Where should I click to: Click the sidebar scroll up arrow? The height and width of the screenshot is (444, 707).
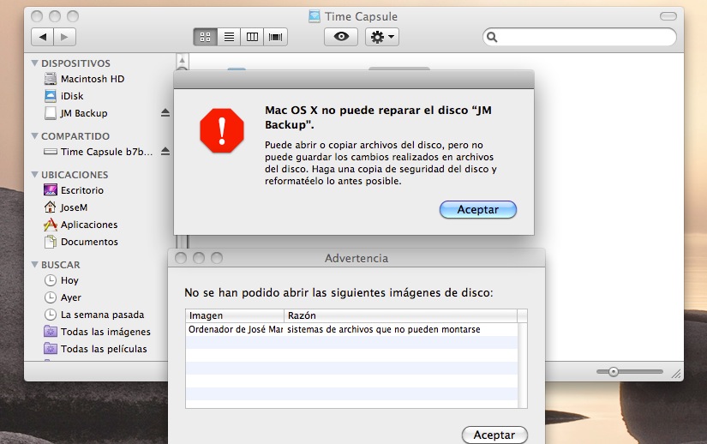(183, 60)
